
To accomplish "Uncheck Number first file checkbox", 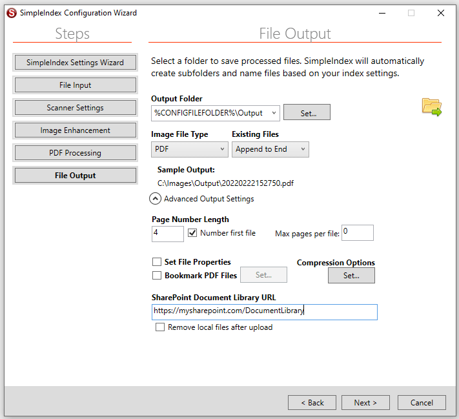I will [x=192, y=233].
